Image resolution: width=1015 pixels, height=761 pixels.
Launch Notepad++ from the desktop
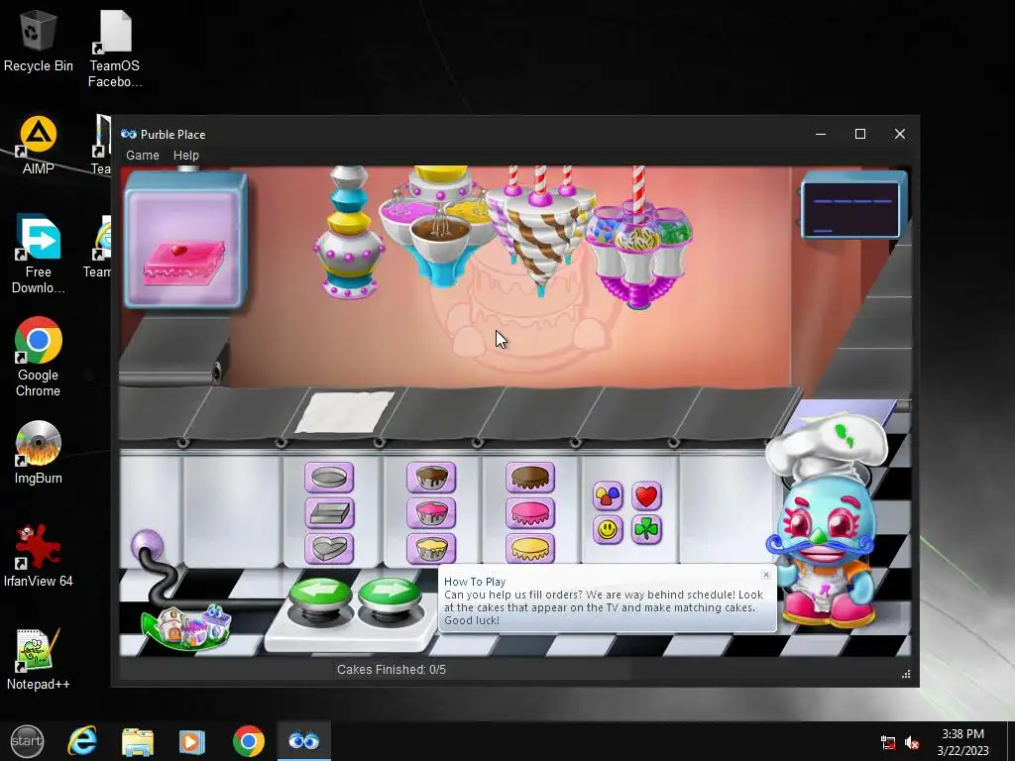pos(39,658)
